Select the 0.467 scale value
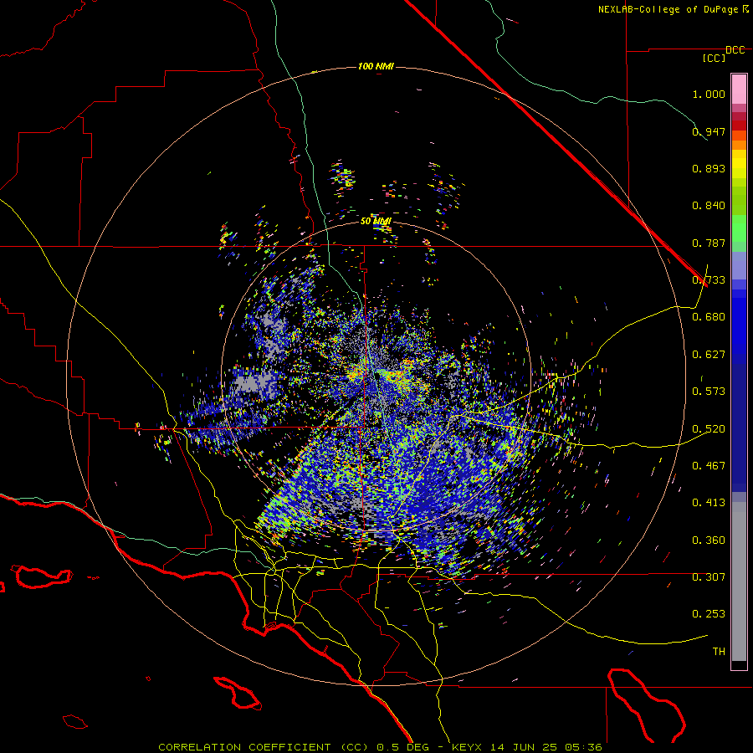753x753 pixels. 709,466
